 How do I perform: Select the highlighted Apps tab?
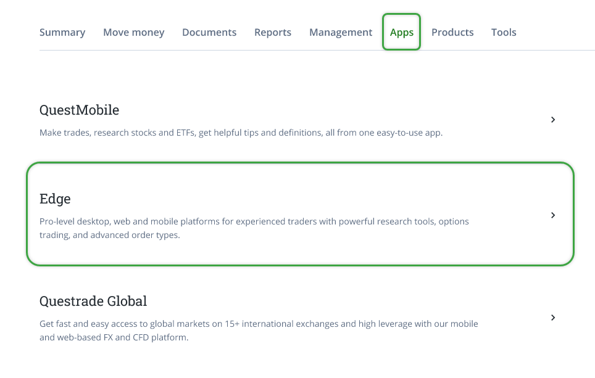[x=401, y=32]
